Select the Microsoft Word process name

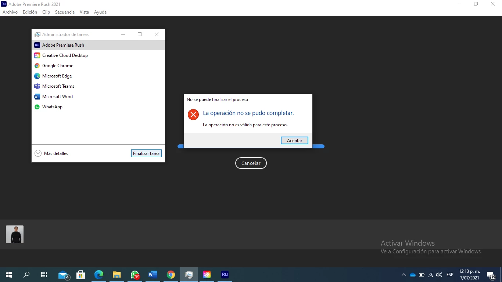coord(57,97)
